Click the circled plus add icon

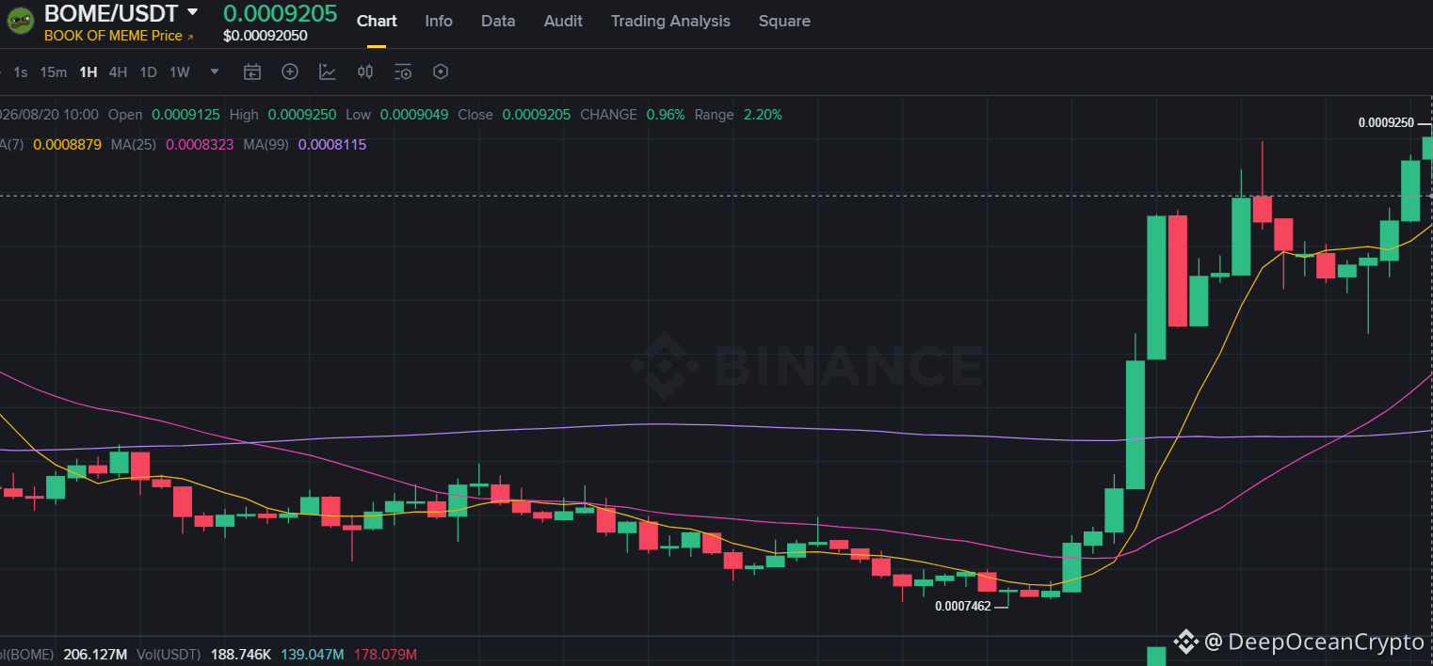click(x=290, y=71)
